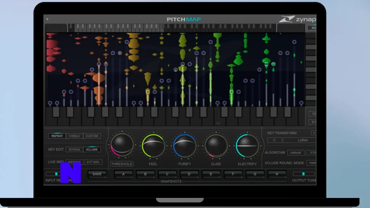
Task: Click the KEY TRANSFORM label
Action: [x=282, y=133]
